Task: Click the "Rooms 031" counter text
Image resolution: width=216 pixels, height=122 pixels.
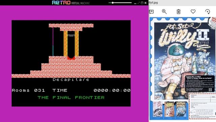Action: pos(28,90)
